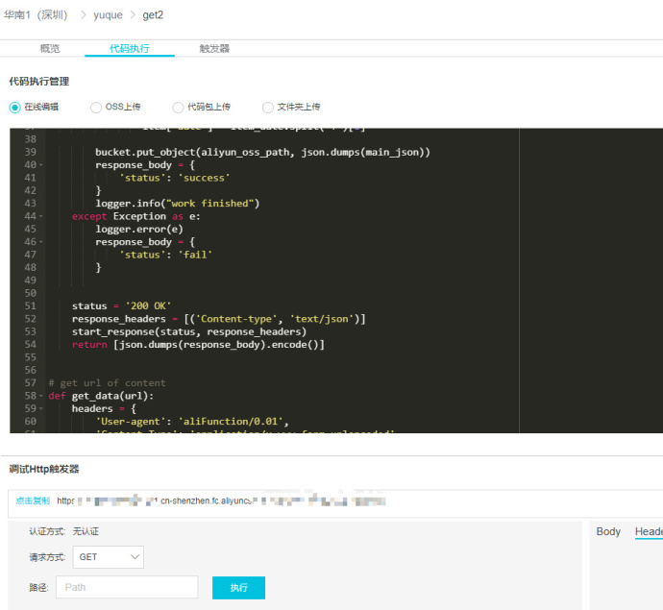Click the 无认证 authentication value
Image resolution: width=663 pixels, height=610 pixels.
click(x=86, y=531)
